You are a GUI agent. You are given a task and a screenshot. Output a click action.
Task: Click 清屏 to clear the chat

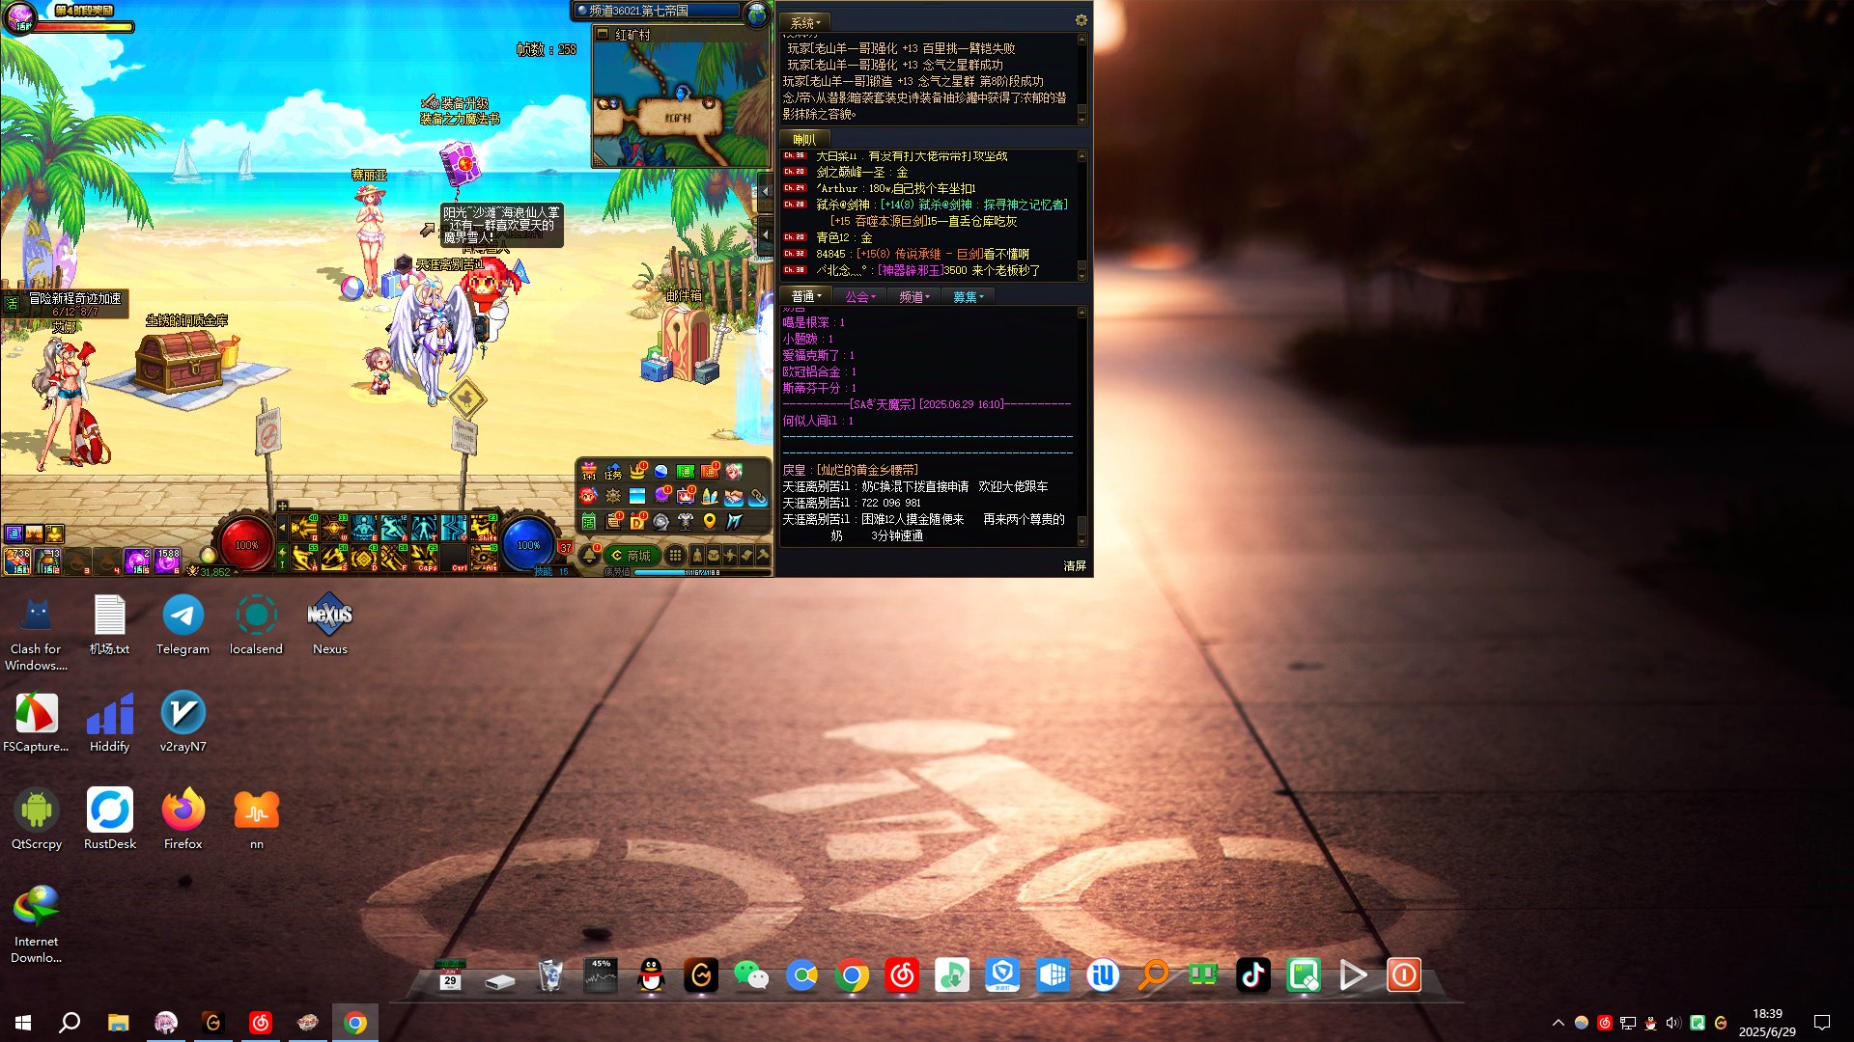(x=1075, y=566)
